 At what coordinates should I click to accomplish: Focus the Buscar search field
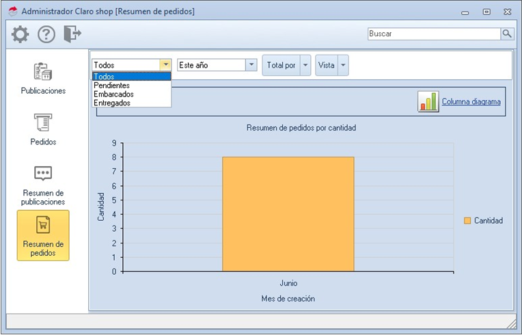[x=434, y=33]
